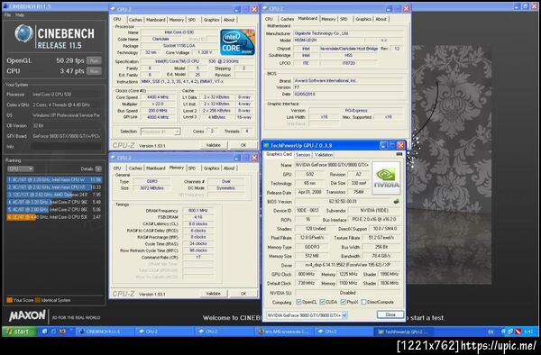Run the CPU benchmark
The width and height of the screenshot is (541, 355).
pyautogui.click(x=94, y=71)
